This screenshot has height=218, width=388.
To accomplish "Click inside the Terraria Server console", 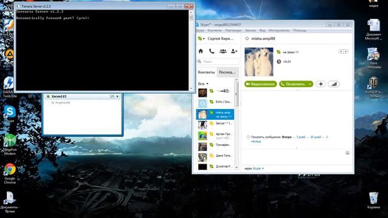I will (x=102, y=50).
